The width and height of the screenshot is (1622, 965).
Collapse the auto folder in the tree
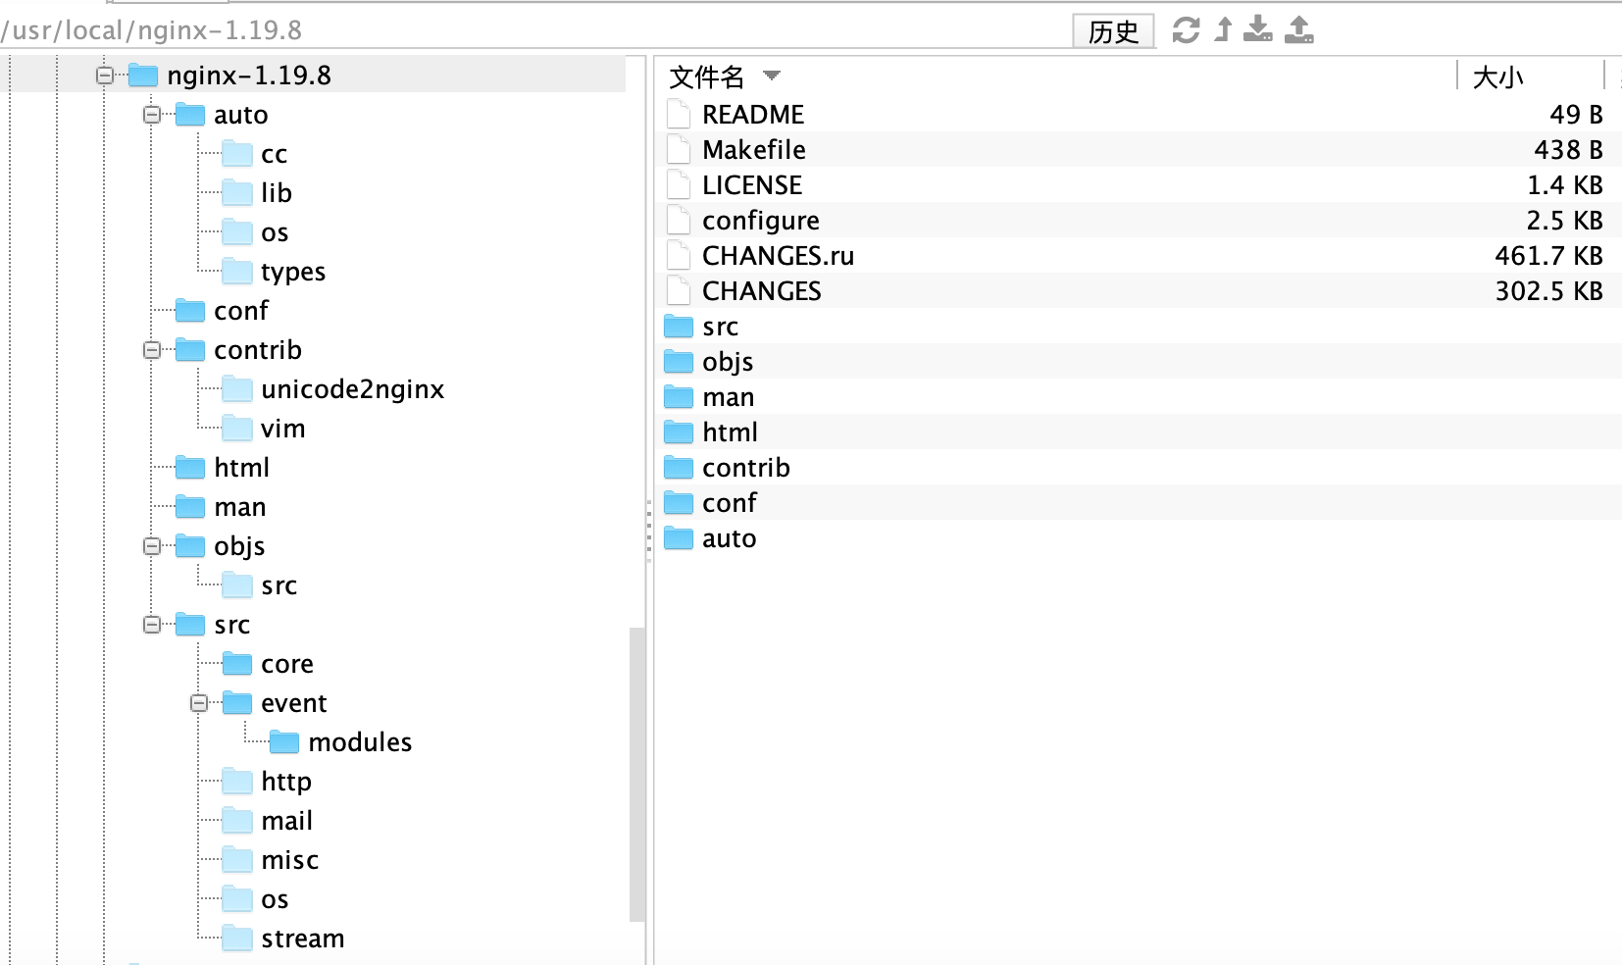152,115
